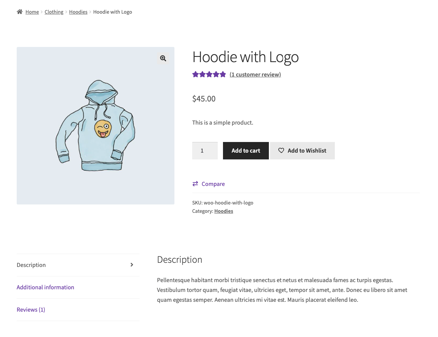Viewport: 438px width, 337px height.
Task: Click the quantity input field
Action: point(205,151)
